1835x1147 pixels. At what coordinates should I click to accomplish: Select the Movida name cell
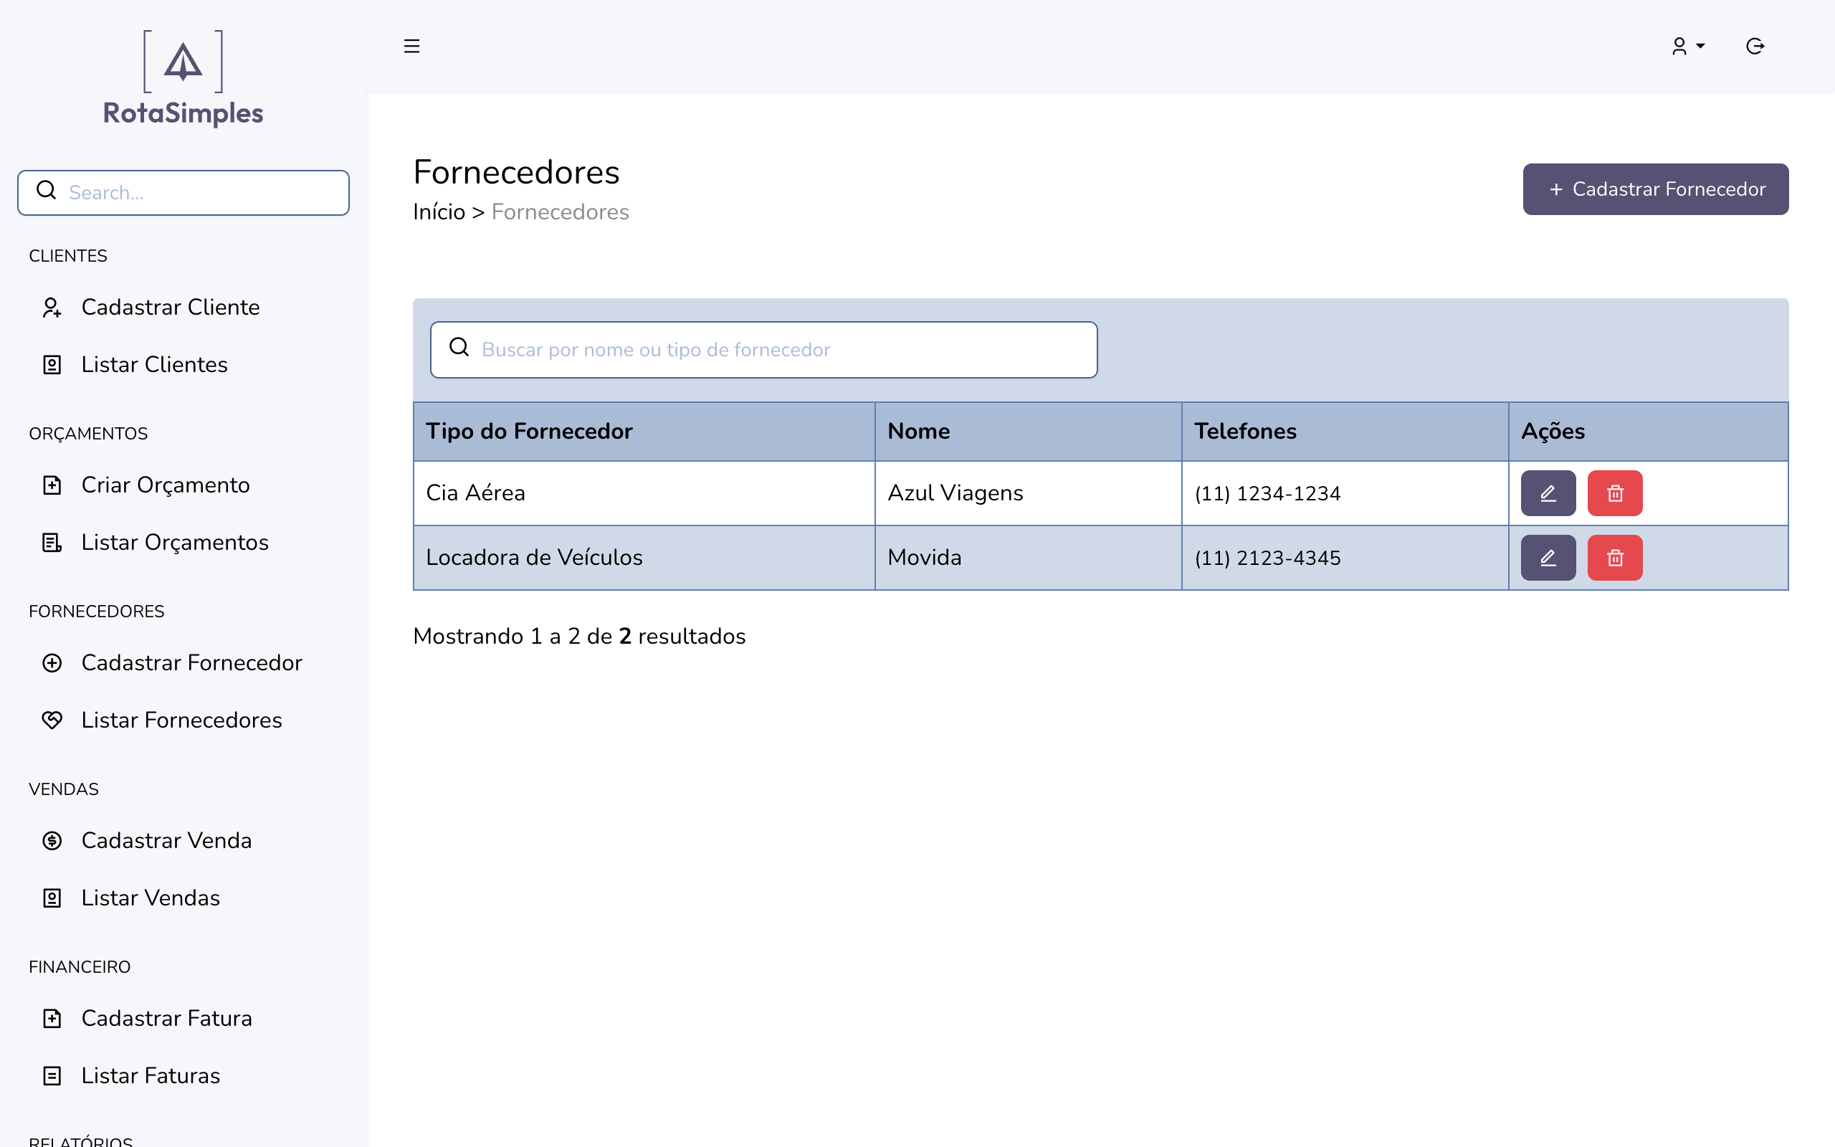1028,558
